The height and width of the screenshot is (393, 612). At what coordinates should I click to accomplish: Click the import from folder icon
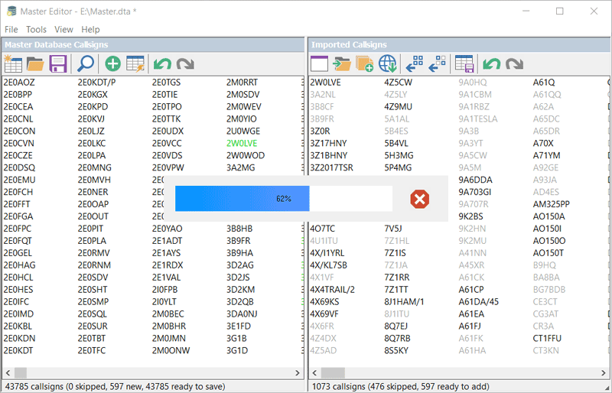tap(342, 64)
